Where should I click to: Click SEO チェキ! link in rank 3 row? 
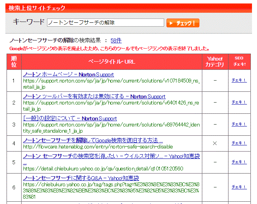239,124
